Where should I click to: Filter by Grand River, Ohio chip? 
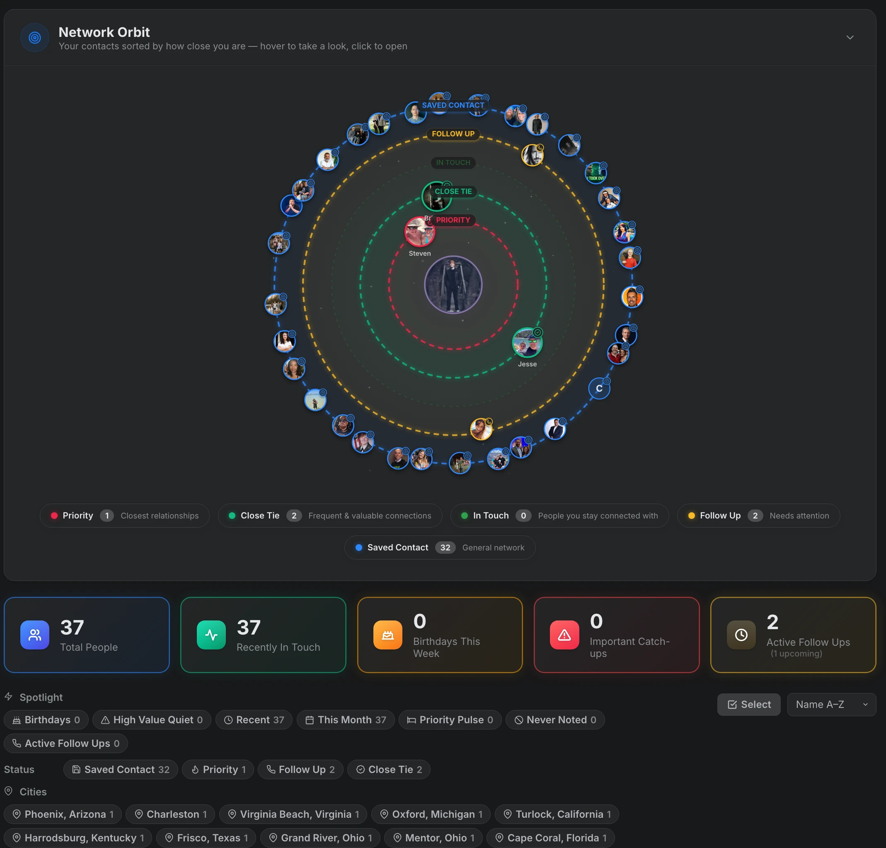[x=320, y=838]
